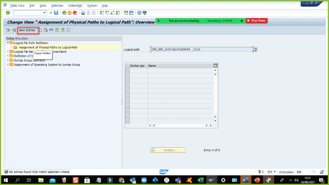
Task: Click the red Cancel icon in the toolbar
Action: tap(75, 13)
